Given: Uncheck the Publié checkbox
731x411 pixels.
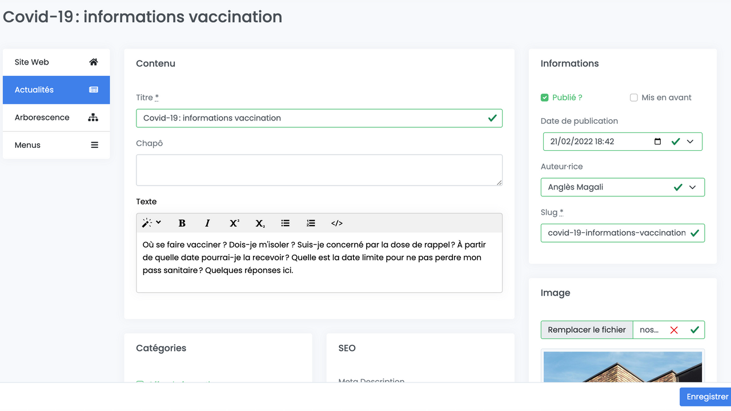Looking at the screenshot, I should click(x=545, y=98).
